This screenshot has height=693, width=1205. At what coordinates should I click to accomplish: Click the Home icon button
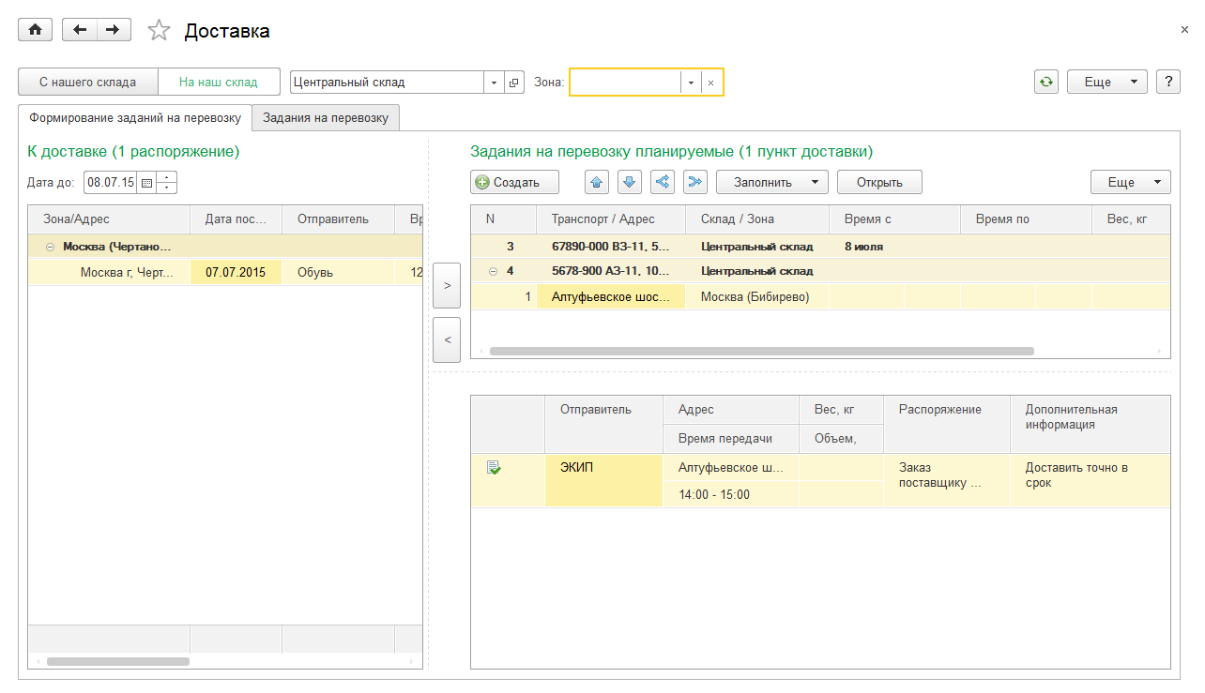(x=36, y=30)
